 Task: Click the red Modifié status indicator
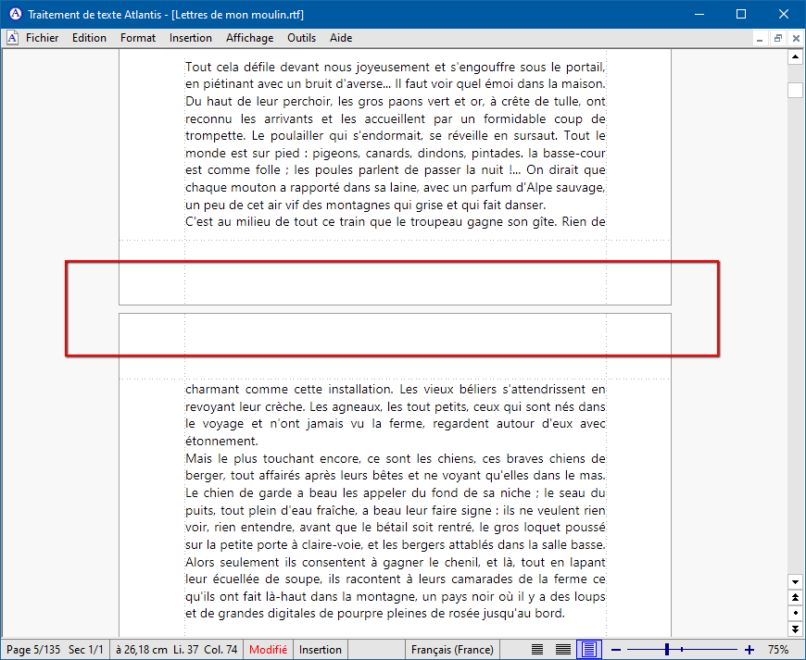point(269,650)
